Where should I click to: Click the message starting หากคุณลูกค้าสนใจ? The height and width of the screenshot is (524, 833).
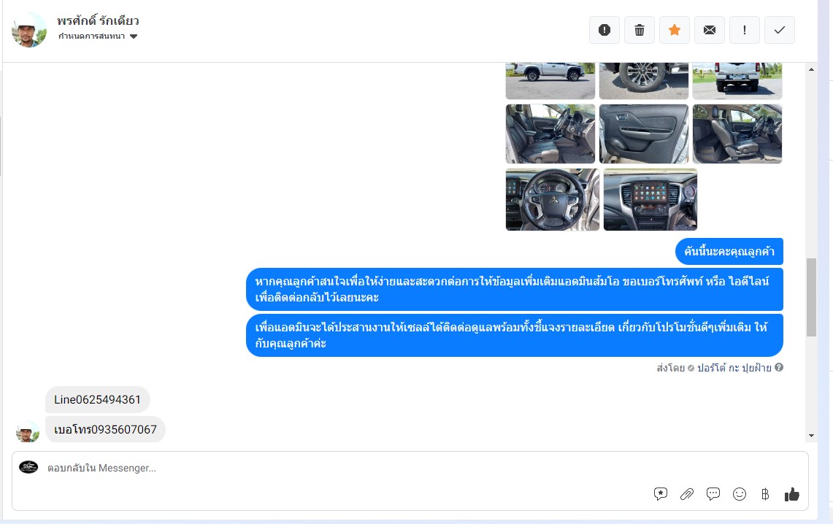[x=515, y=289]
